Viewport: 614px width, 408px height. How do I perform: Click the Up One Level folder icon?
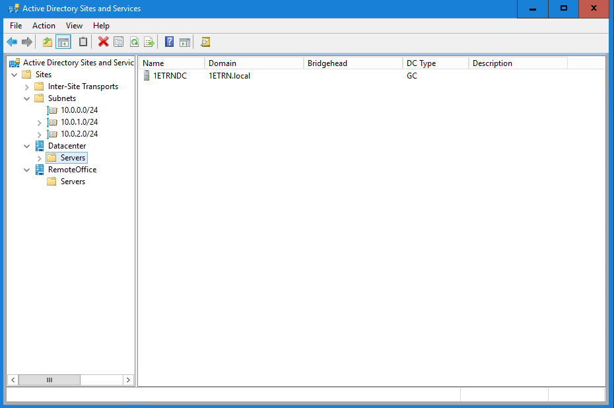[x=47, y=42]
